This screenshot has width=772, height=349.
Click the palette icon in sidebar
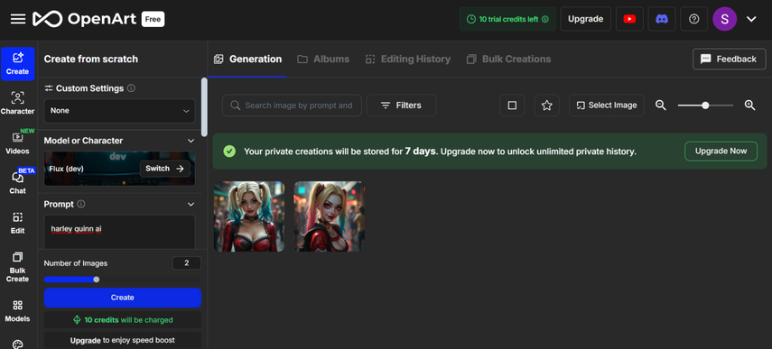click(x=18, y=344)
